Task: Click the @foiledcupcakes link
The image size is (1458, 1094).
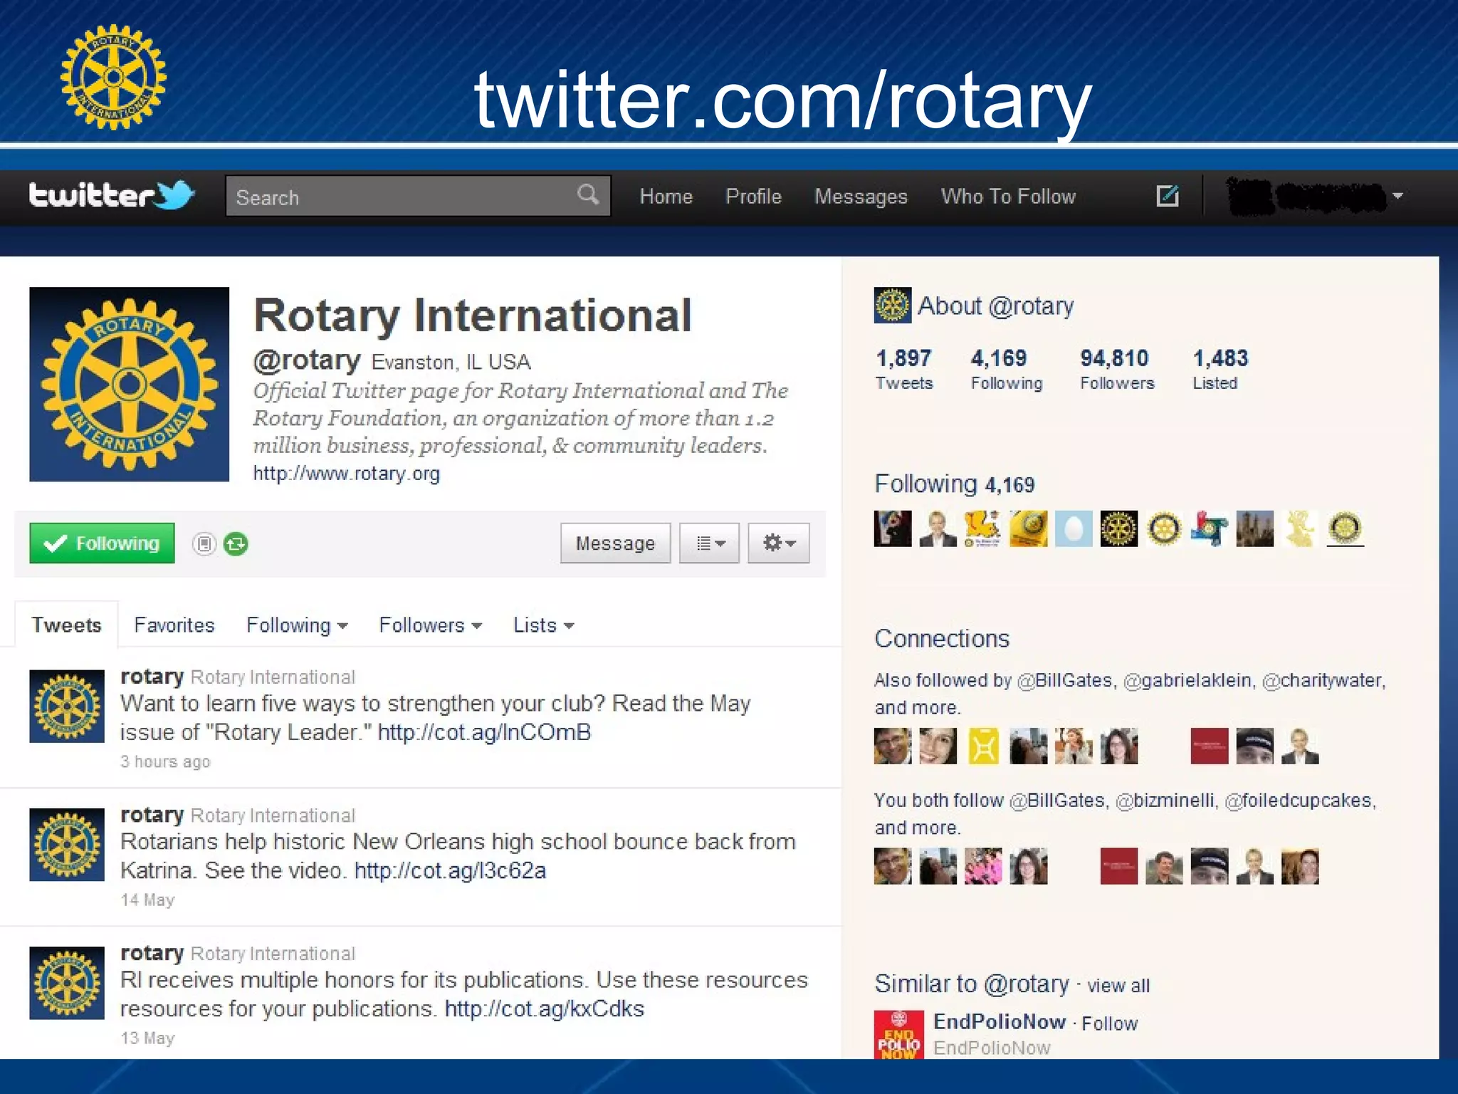Action: click(1299, 801)
